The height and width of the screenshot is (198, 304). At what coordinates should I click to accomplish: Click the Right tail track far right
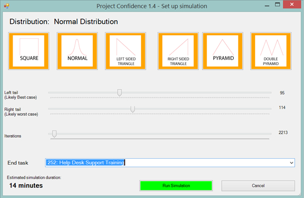click(x=269, y=109)
